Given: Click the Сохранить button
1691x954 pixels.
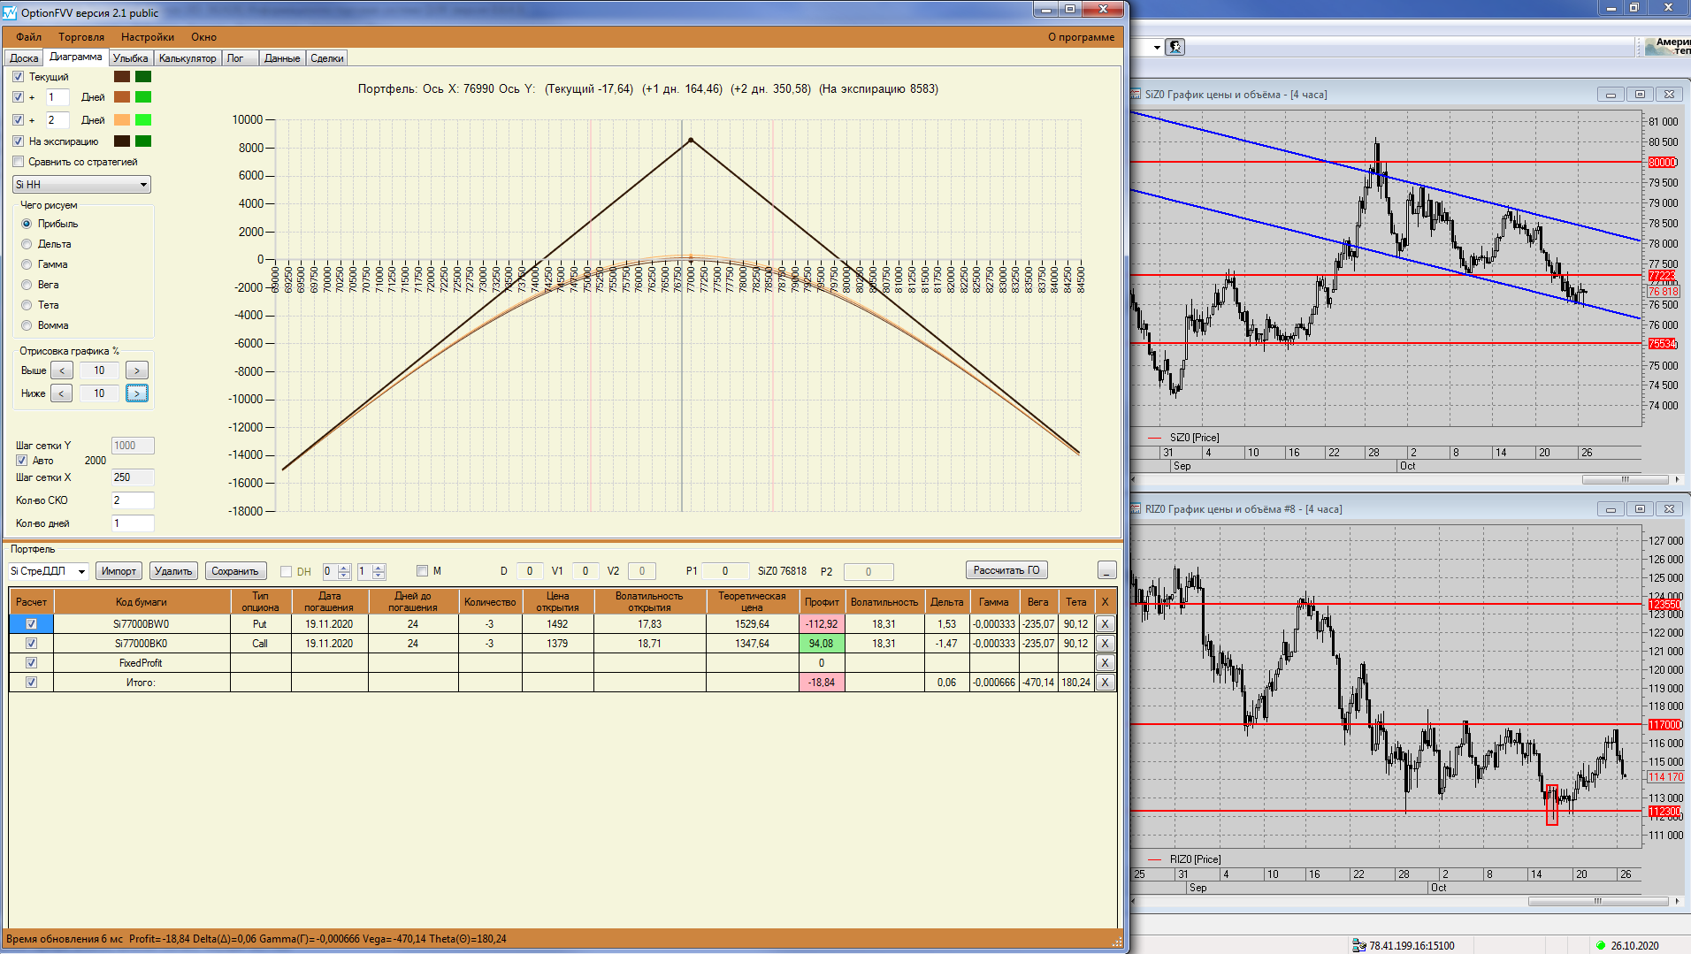Looking at the screenshot, I should point(235,571).
